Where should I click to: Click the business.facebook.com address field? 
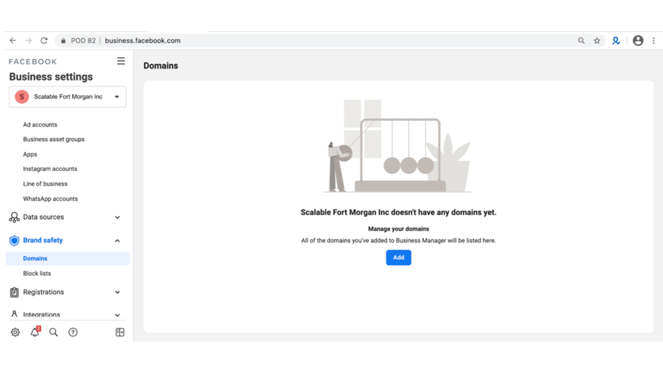point(142,41)
